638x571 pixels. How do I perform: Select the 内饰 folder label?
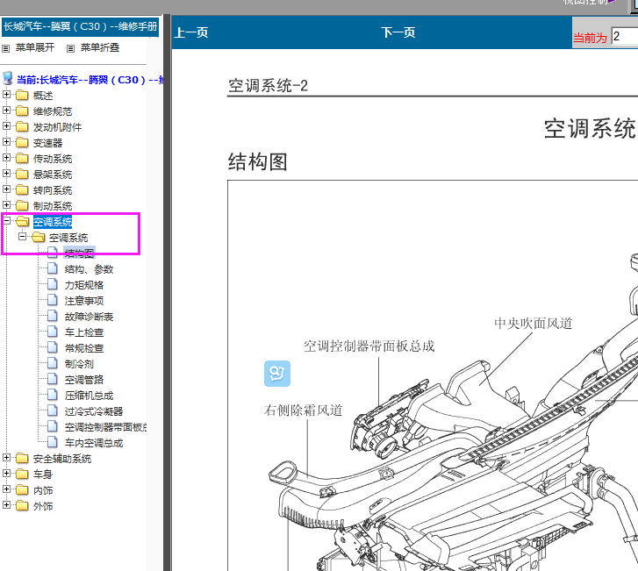(x=43, y=490)
